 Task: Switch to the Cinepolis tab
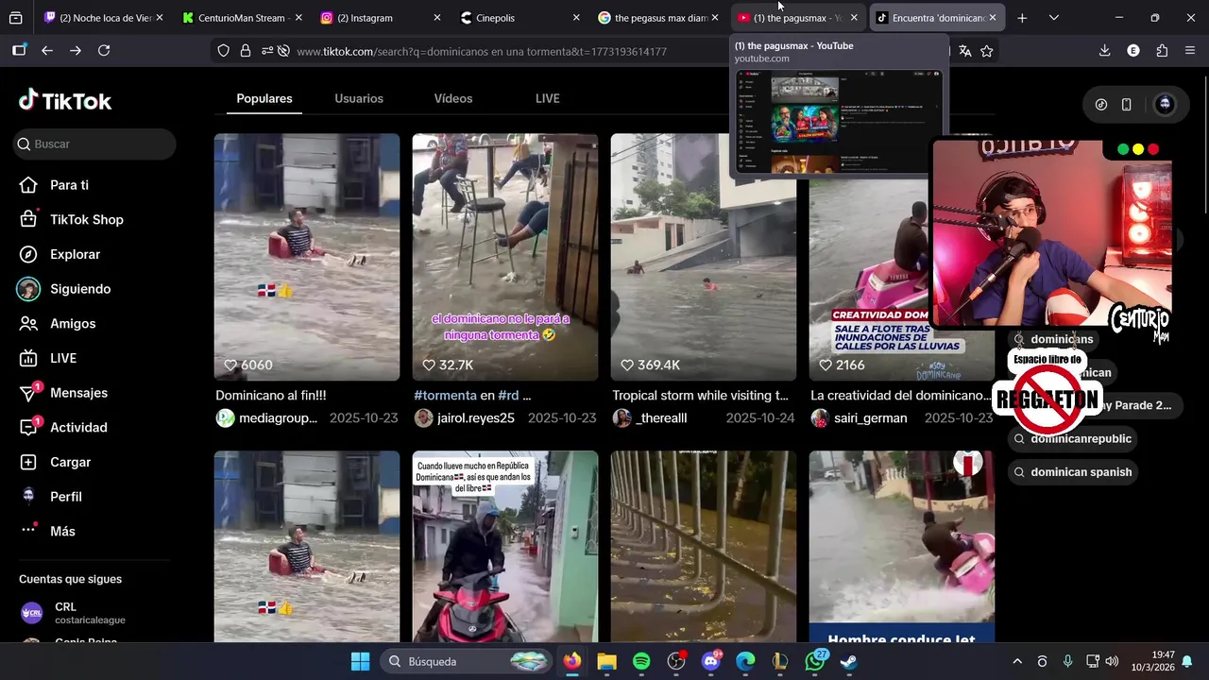(519, 18)
